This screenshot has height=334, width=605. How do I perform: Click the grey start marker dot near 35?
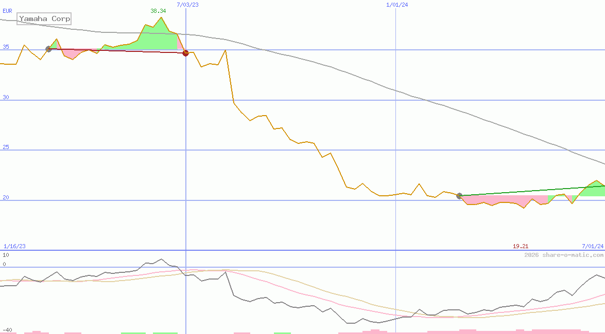pos(48,49)
